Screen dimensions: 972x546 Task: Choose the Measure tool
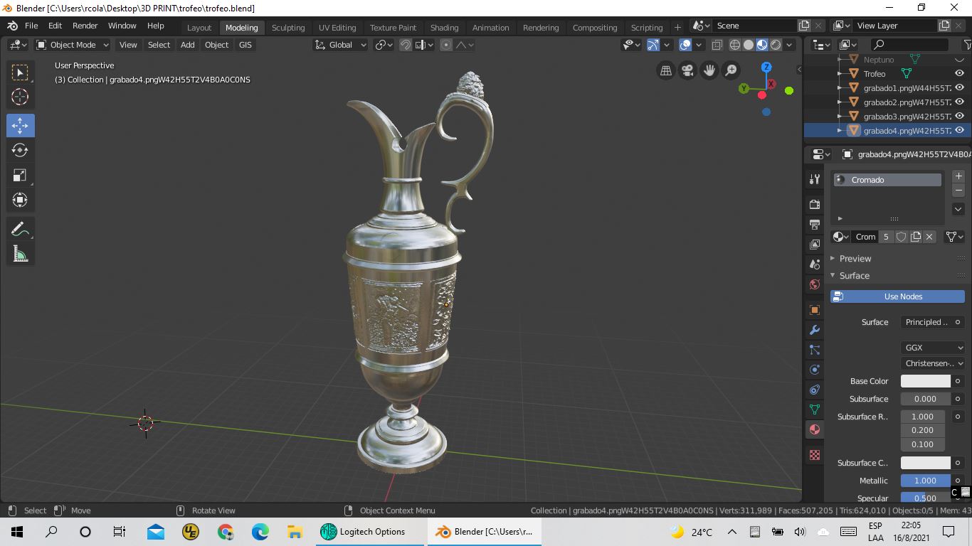(20, 254)
